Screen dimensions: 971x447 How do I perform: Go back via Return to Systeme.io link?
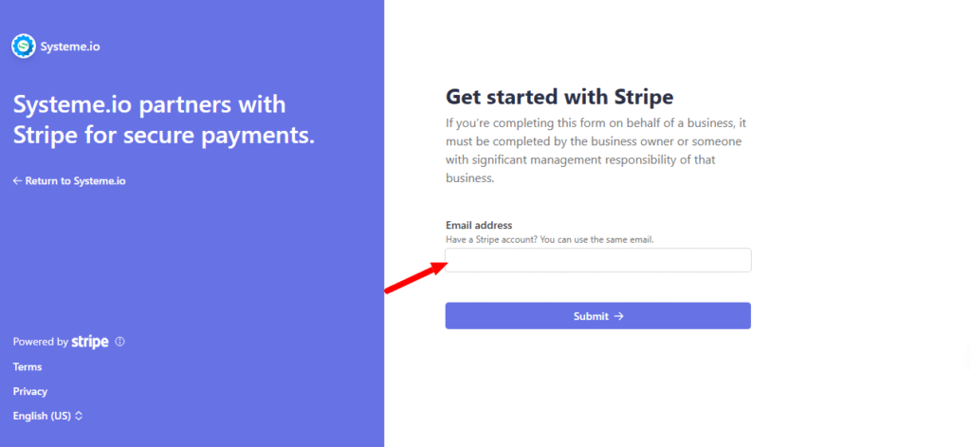pyautogui.click(x=69, y=181)
